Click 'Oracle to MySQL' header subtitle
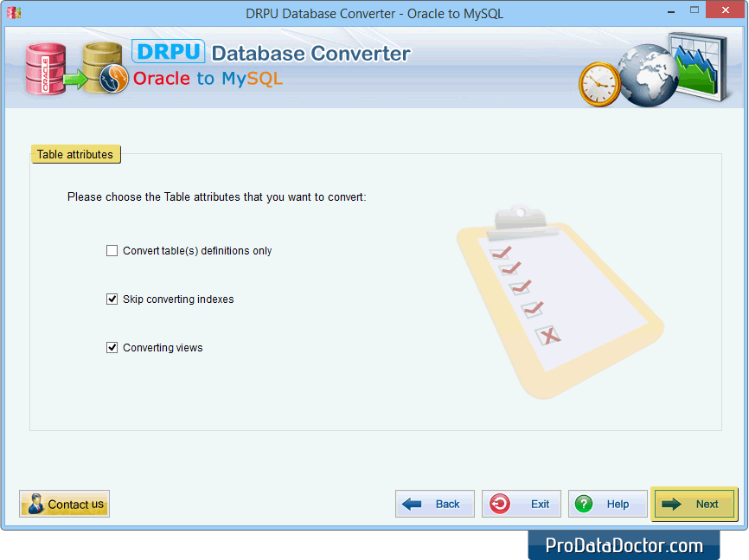The image size is (749, 560). point(208,79)
